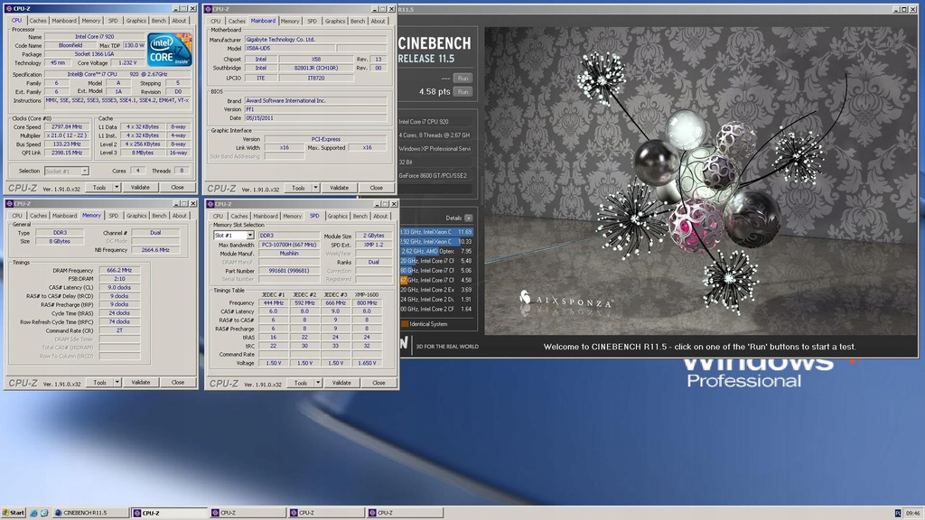Click the Command Rate value 2T
Screen dimensions: 925x520
coord(119,330)
